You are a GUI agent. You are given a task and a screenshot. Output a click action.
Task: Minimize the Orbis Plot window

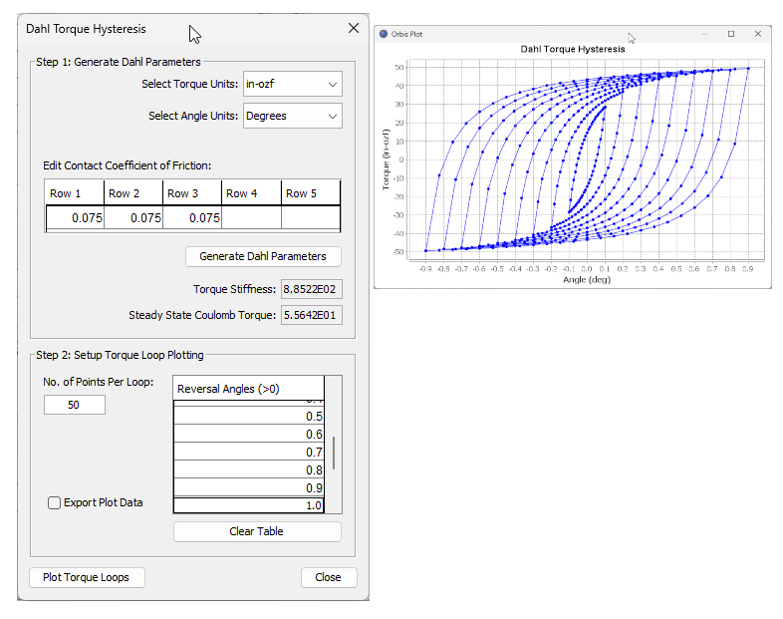click(704, 34)
